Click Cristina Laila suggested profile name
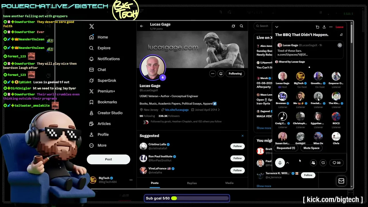Screen dimensions: 368x207 157,144
